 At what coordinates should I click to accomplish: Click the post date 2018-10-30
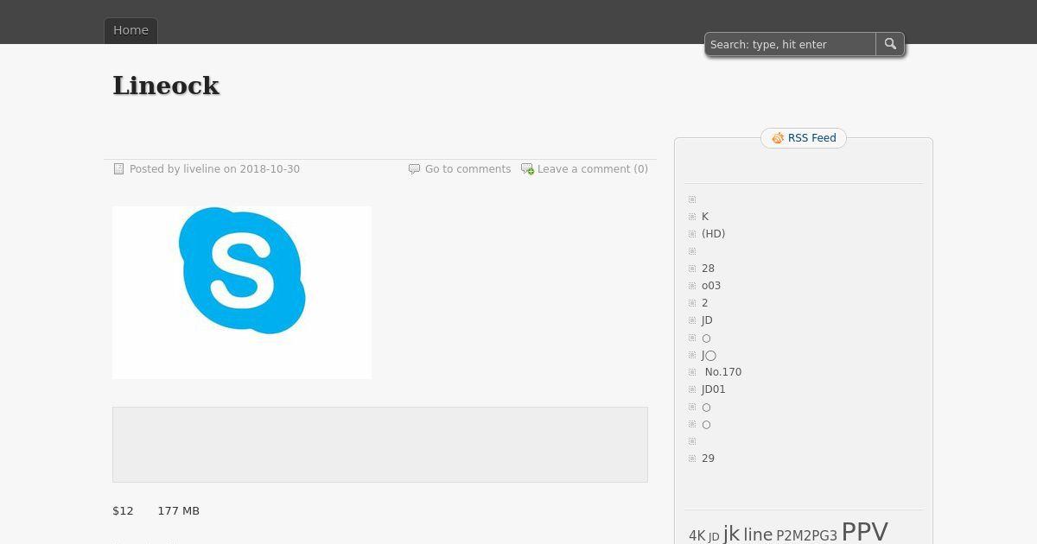(270, 169)
